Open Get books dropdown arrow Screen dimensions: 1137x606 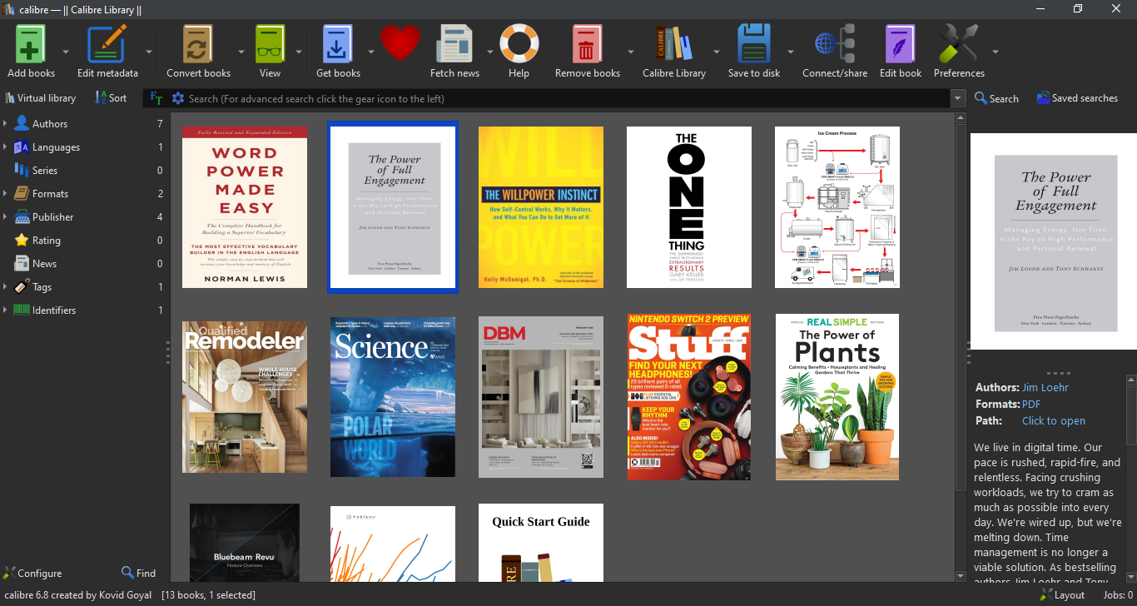(371, 51)
